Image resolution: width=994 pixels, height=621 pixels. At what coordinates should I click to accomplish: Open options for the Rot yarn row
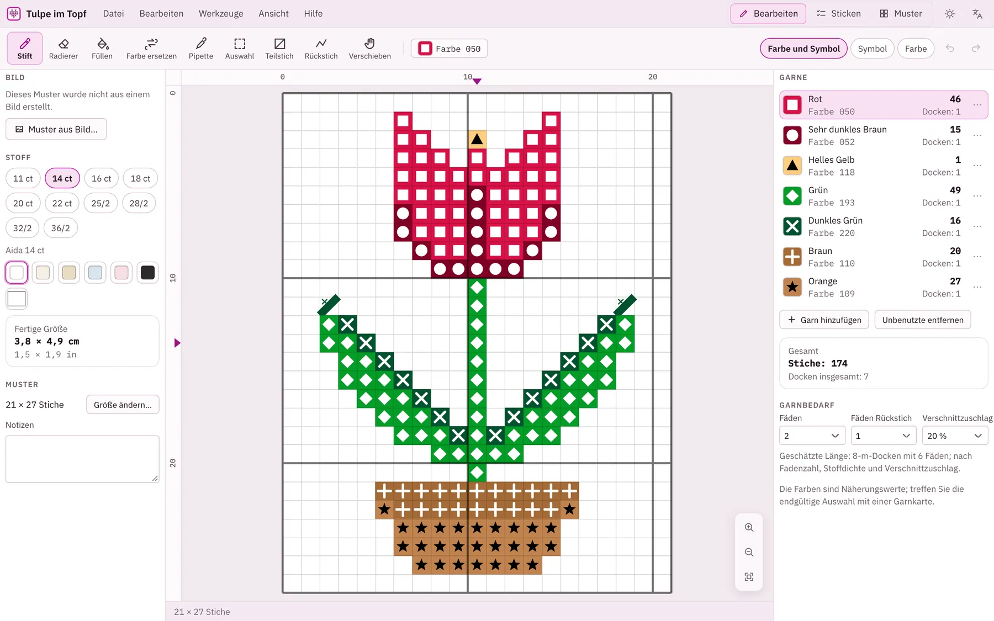(x=977, y=105)
